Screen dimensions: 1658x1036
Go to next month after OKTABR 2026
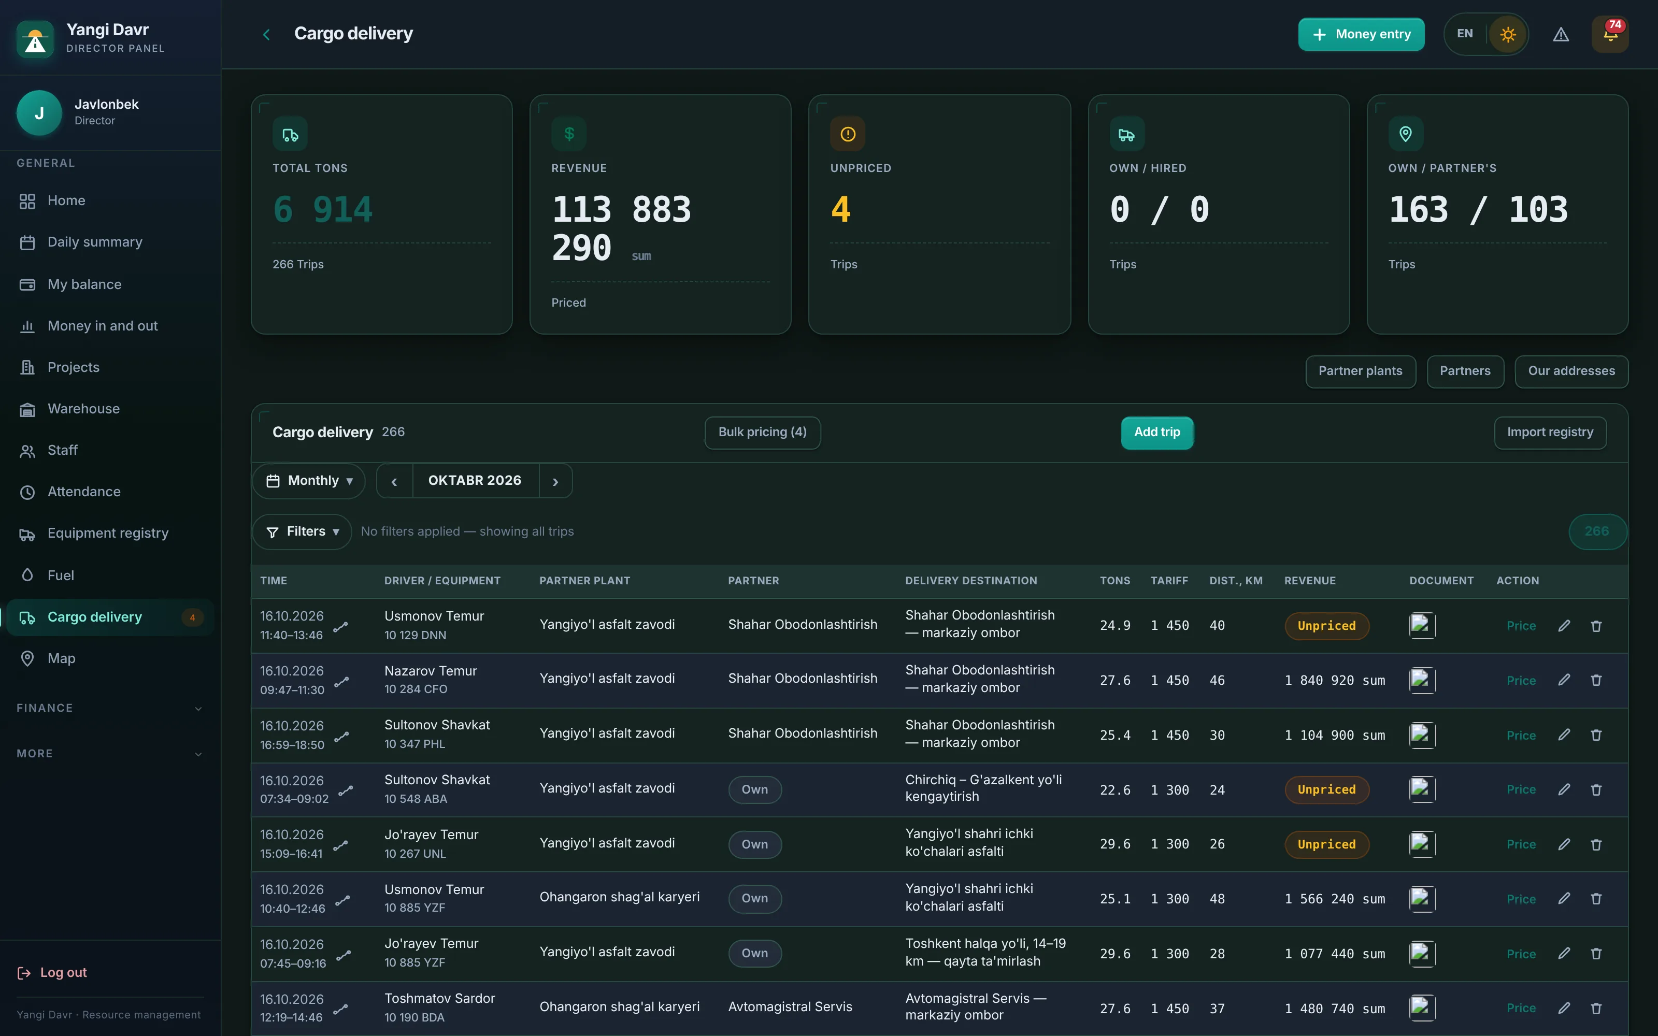(x=555, y=481)
